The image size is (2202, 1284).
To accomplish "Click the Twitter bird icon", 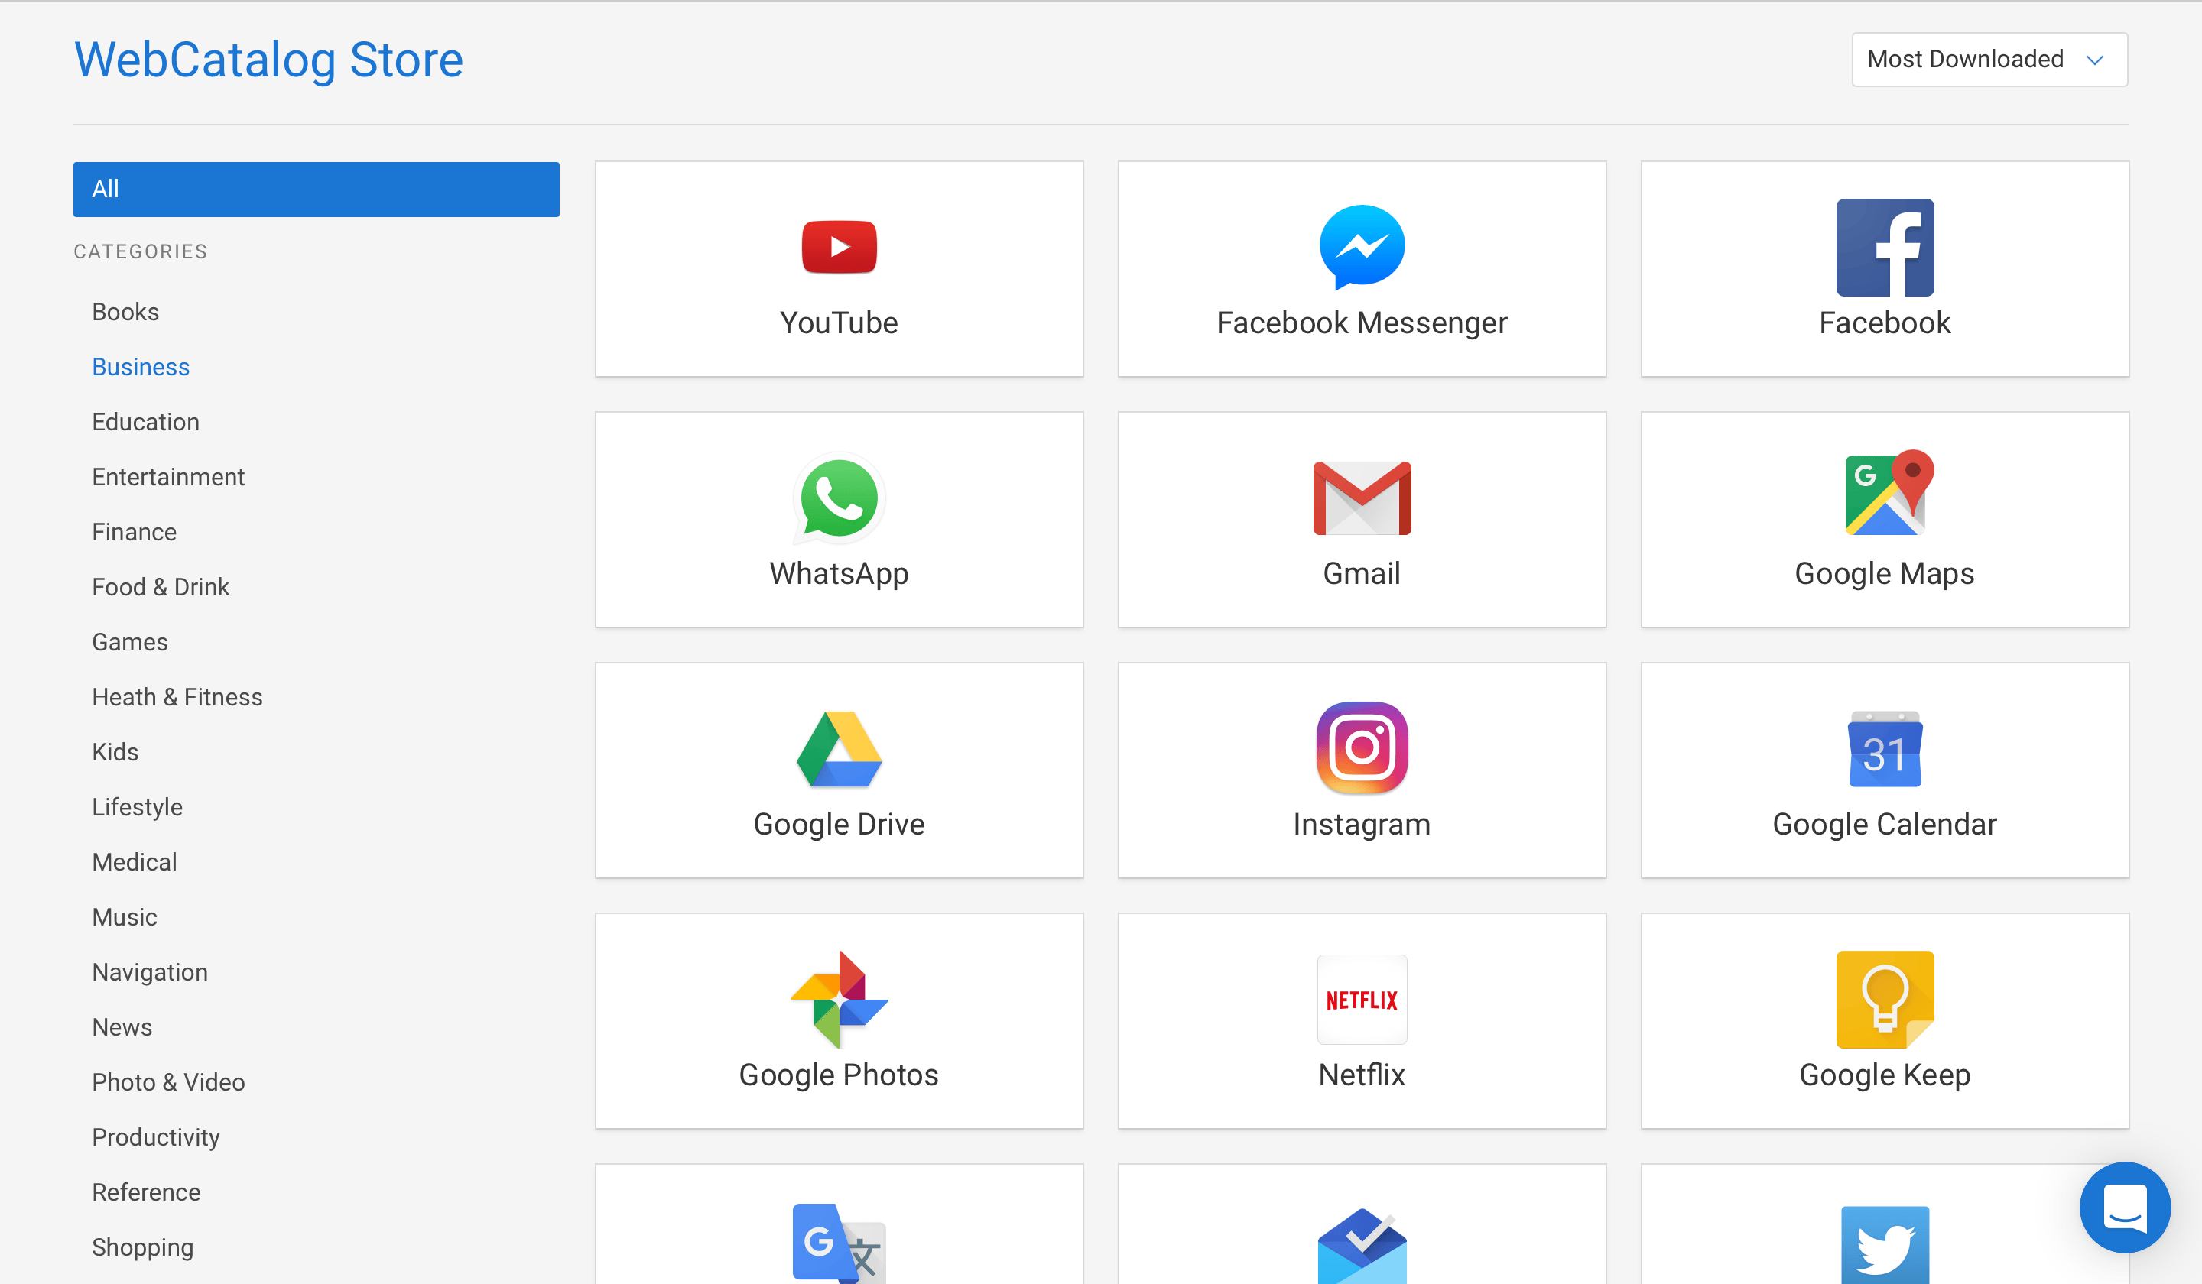I will (1885, 1246).
